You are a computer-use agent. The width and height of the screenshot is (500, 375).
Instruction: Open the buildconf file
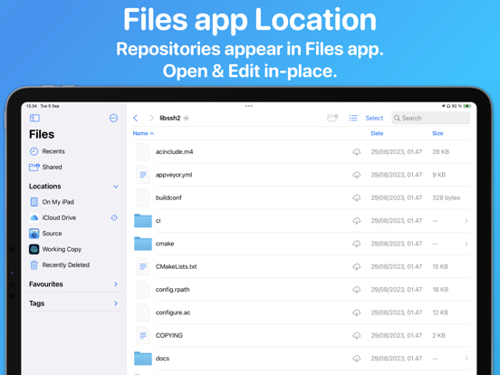click(x=302, y=197)
